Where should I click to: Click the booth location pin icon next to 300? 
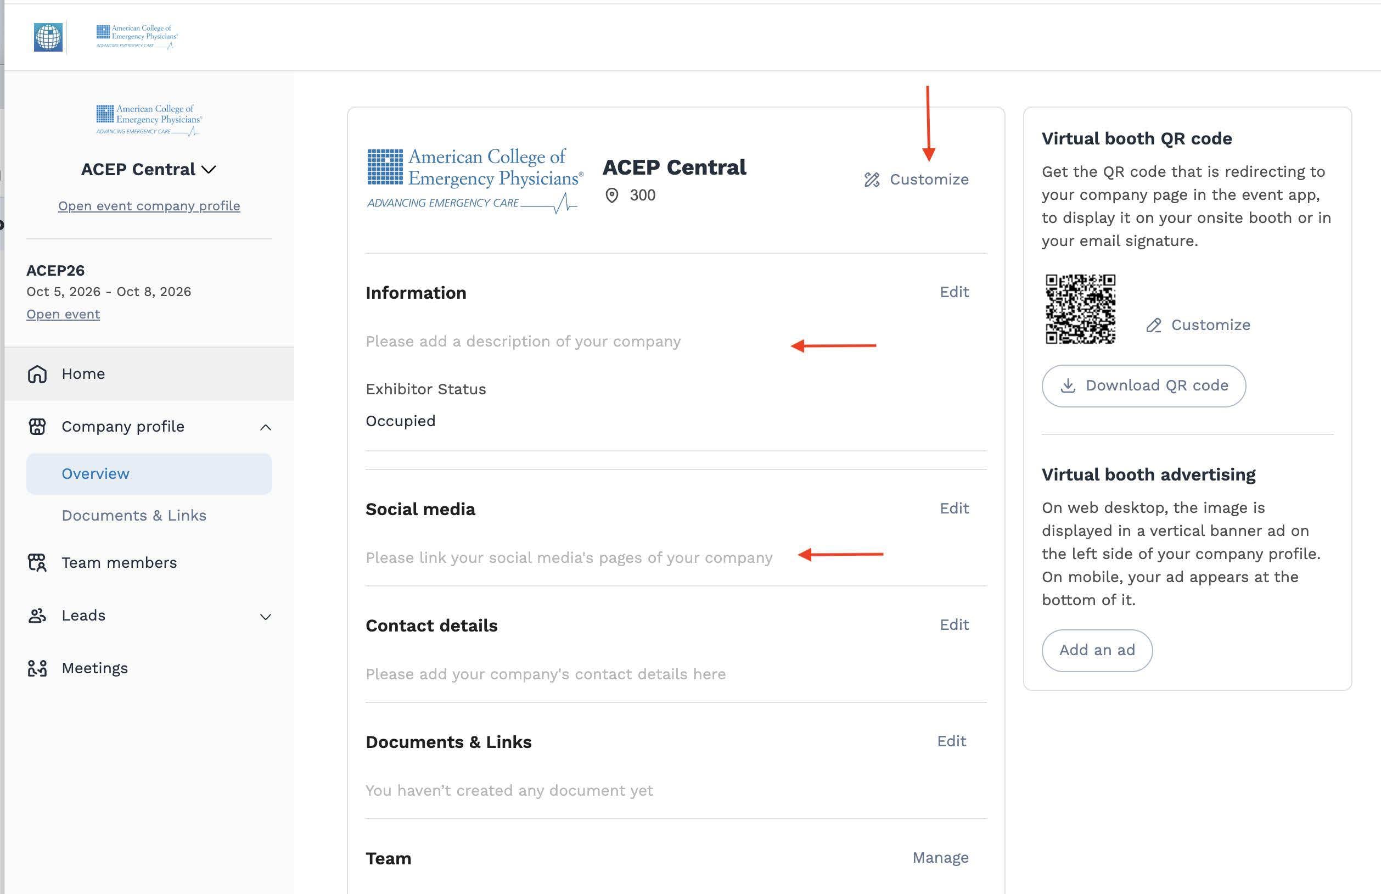(611, 195)
